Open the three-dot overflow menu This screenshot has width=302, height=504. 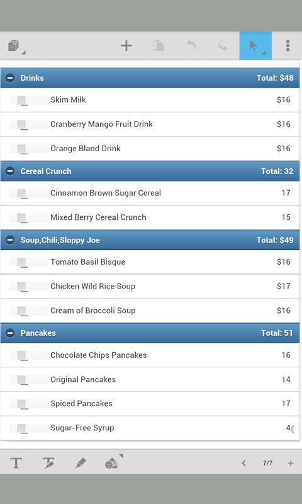(288, 45)
